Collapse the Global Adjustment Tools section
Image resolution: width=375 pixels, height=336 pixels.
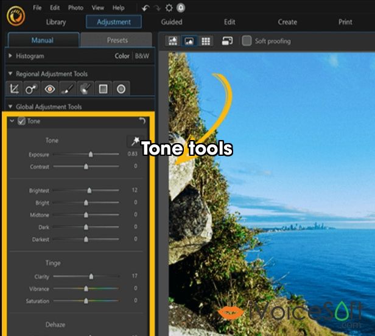[x=10, y=106]
